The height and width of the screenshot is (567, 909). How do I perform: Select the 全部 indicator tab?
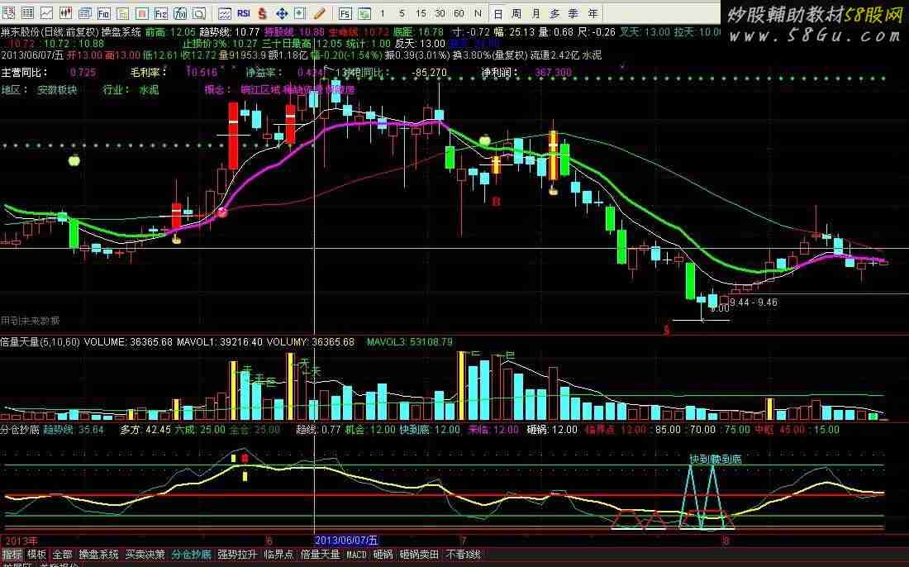(x=62, y=555)
